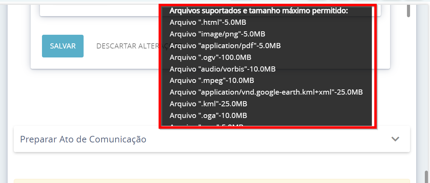Viewport: 430px width, 183px height.
Task: Click the "application/pdf"-5.0MB tooltip line
Action: pos(225,46)
